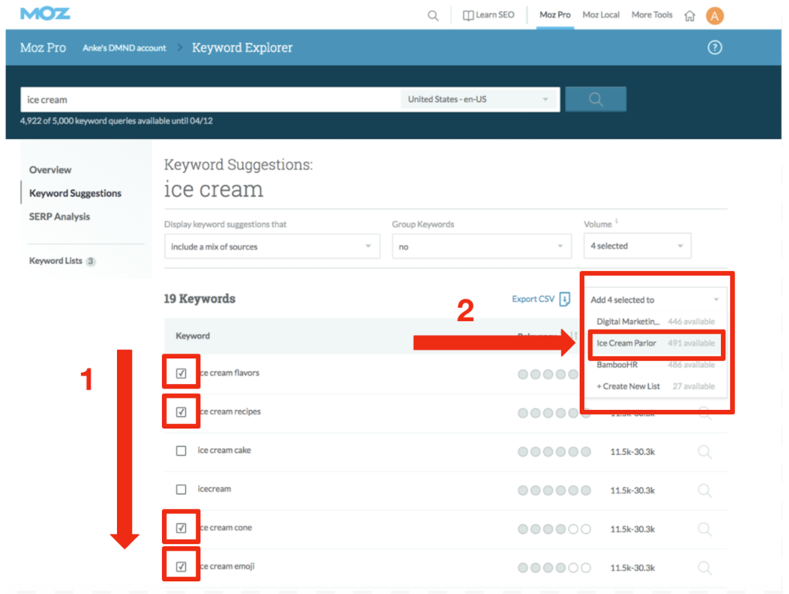Click the help question mark icon
Image resolution: width=789 pixels, height=594 pixels.
coord(715,48)
